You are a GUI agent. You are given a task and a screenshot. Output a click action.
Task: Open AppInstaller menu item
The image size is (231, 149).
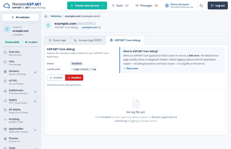[x=20, y=130]
